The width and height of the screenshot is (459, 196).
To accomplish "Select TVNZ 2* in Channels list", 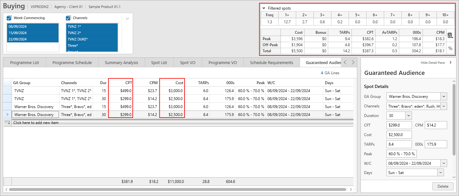I will pyautogui.click(x=92, y=33).
